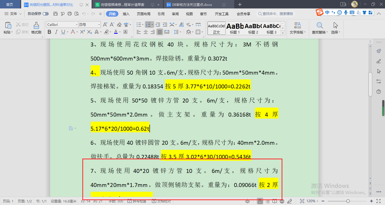
Task: Click the Paste (粘贴) clipboard icon
Action: 8,25
